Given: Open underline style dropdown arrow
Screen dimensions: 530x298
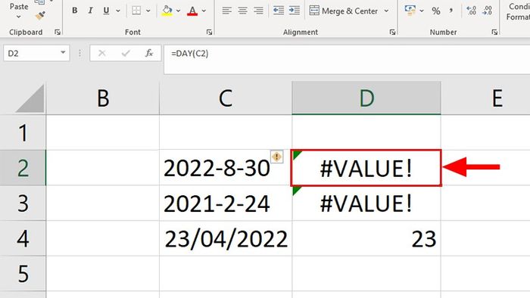Looking at the screenshot, I should click(118, 11).
